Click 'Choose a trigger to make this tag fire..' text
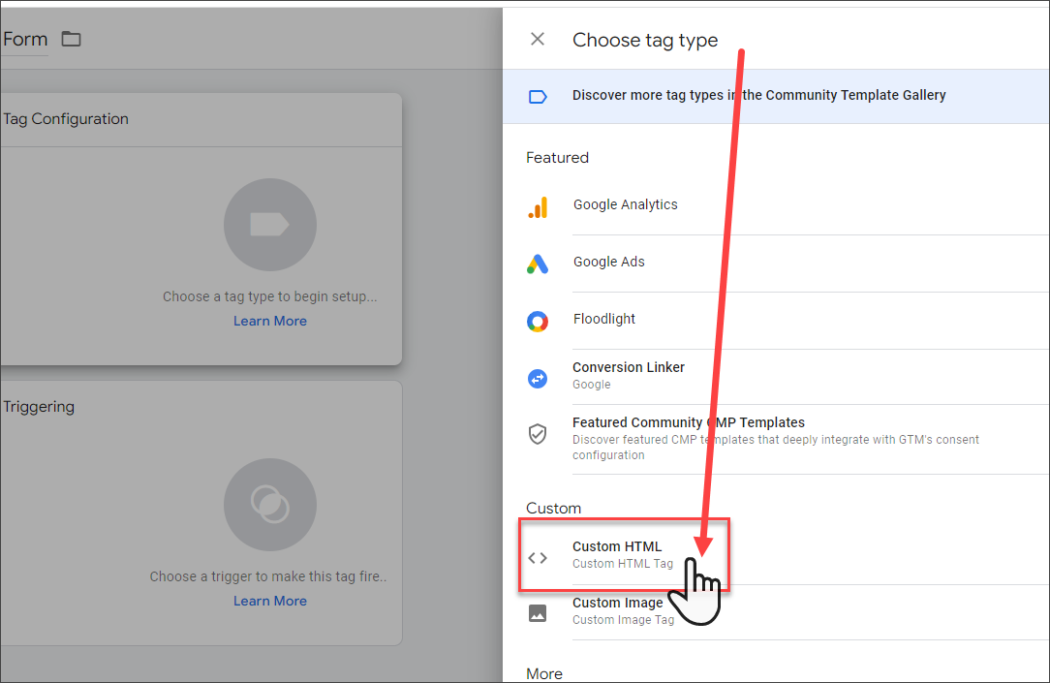This screenshot has width=1050, height=683. coord(268,575)
